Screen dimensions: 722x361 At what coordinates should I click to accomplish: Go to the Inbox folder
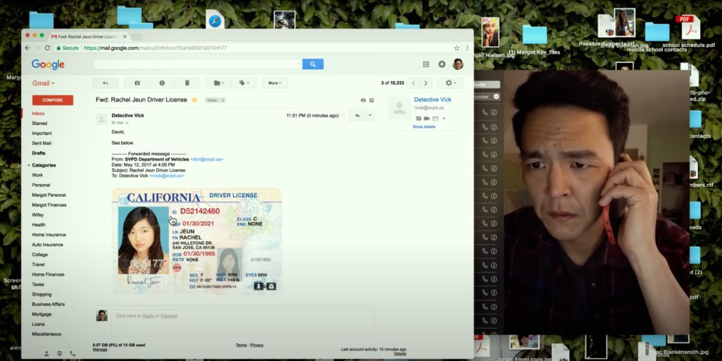pos(38,113)
